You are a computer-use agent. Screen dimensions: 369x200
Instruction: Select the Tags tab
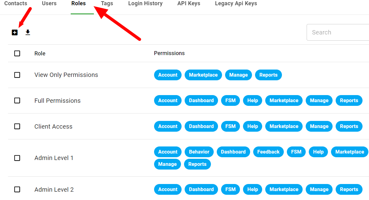point(107,4)
